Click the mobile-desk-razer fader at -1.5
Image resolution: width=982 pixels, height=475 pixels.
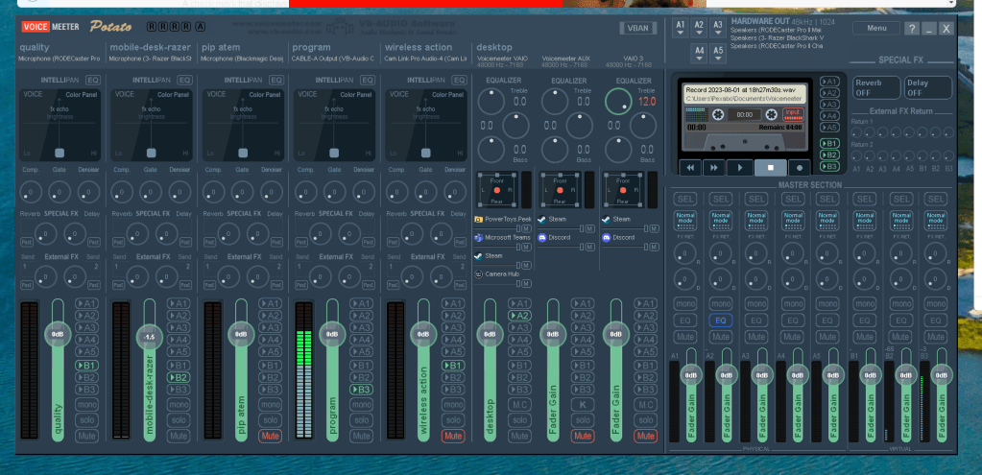pos(149,338)
